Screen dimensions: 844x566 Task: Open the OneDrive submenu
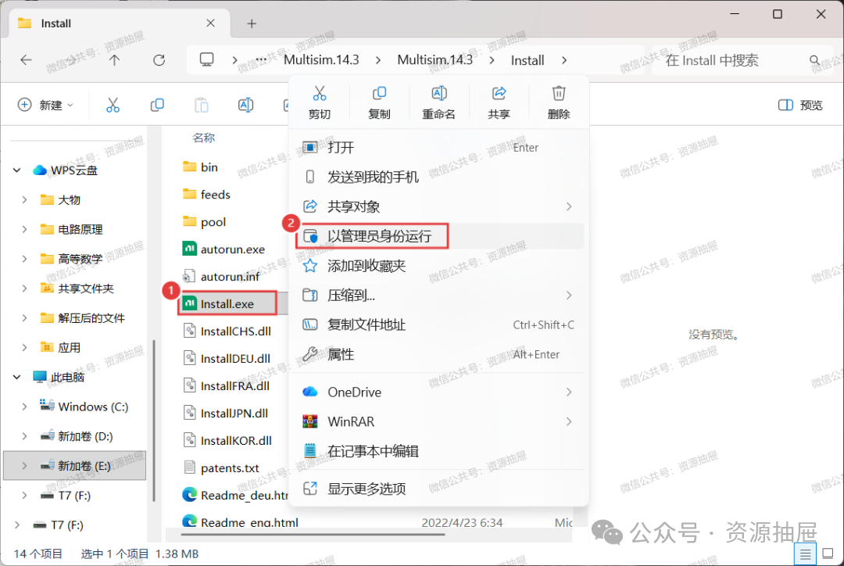pos(439,392)
